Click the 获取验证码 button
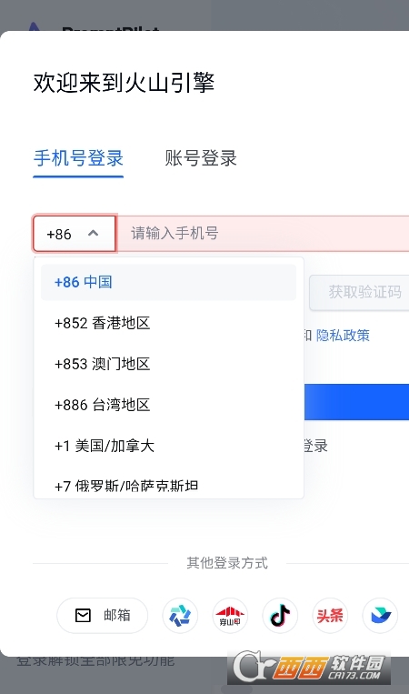 pos(359,292)
